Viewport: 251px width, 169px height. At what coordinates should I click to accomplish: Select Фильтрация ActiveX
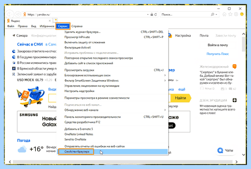(113, 48)
